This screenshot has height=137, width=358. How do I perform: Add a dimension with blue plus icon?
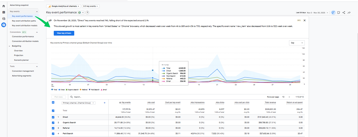click(105, 103)
